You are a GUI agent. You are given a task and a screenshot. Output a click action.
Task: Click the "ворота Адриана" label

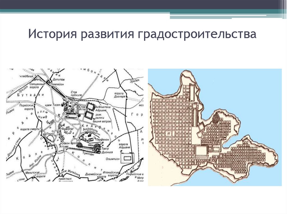pos(124,145)
